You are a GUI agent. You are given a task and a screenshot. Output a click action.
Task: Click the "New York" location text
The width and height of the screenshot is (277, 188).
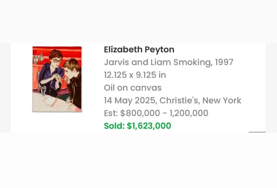tap(223, 101)
